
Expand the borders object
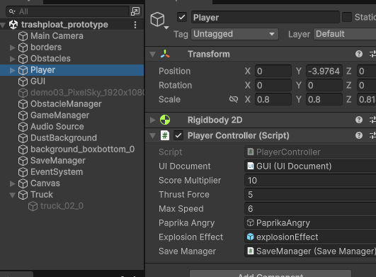[x=13, y=47]
